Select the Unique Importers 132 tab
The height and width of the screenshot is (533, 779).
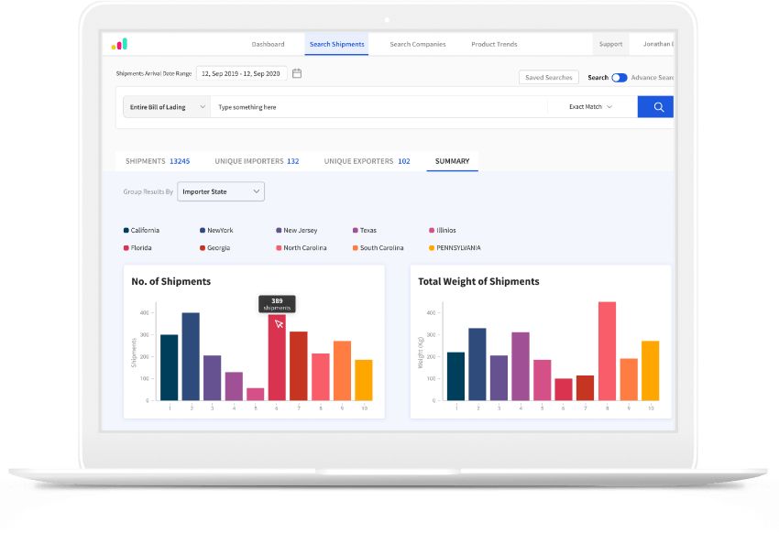click(257, 161)
